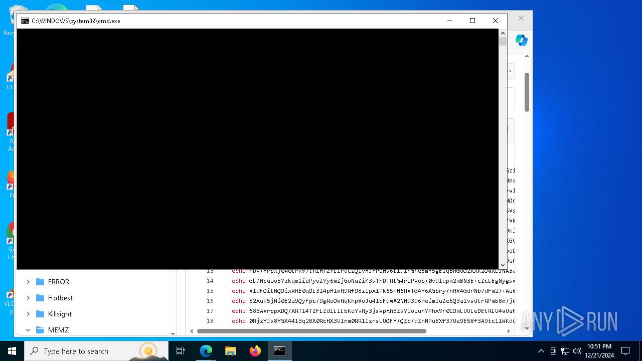Click code line starting 'echo 68BAVrppxDQ'
The width and height of the screenshot is (642, 361).
(373, 311)
